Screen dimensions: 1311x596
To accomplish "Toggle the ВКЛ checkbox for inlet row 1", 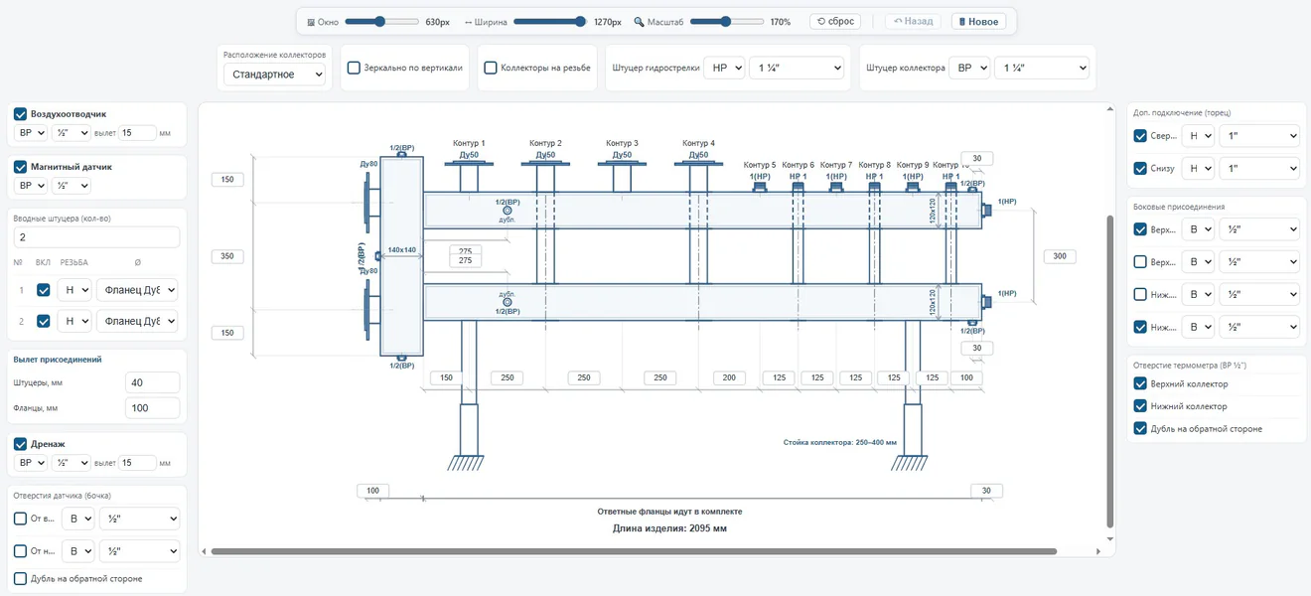I will click(x=43, y=290).
